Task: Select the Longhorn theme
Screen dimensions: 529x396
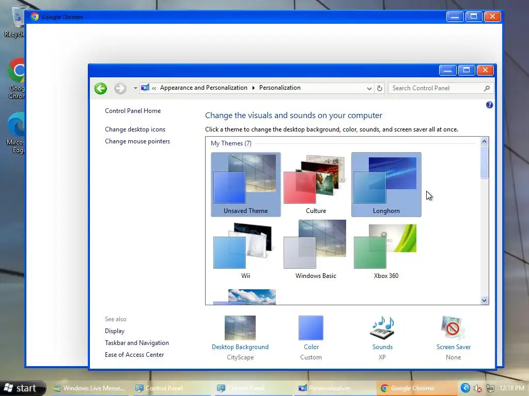Action: tap(386, 184)
